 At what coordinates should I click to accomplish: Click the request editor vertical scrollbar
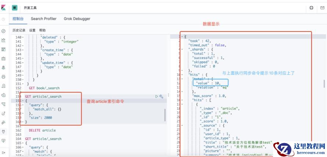coord(165,115)
